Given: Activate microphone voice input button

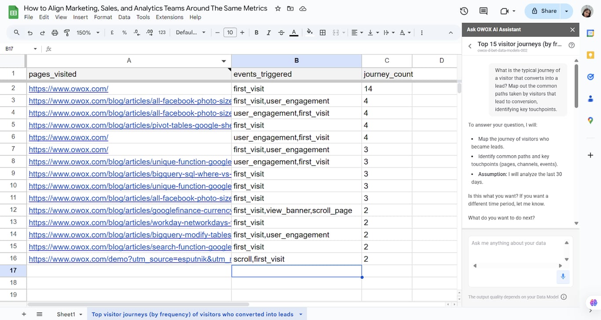Looking at the screenshot, I should [563, 277].
